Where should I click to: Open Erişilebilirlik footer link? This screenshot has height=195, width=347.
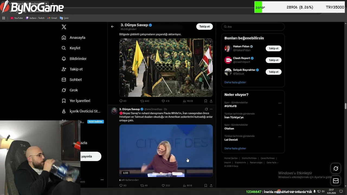coord(240,162)
